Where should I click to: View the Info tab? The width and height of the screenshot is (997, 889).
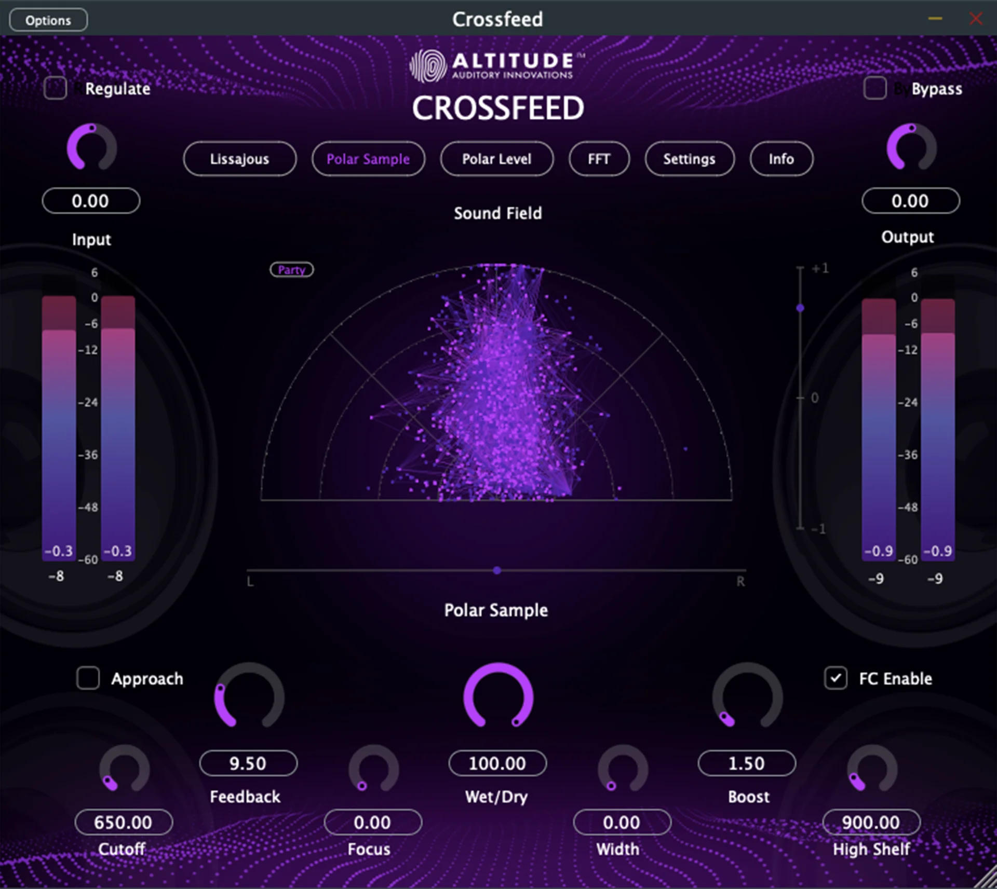pos(781,159)
